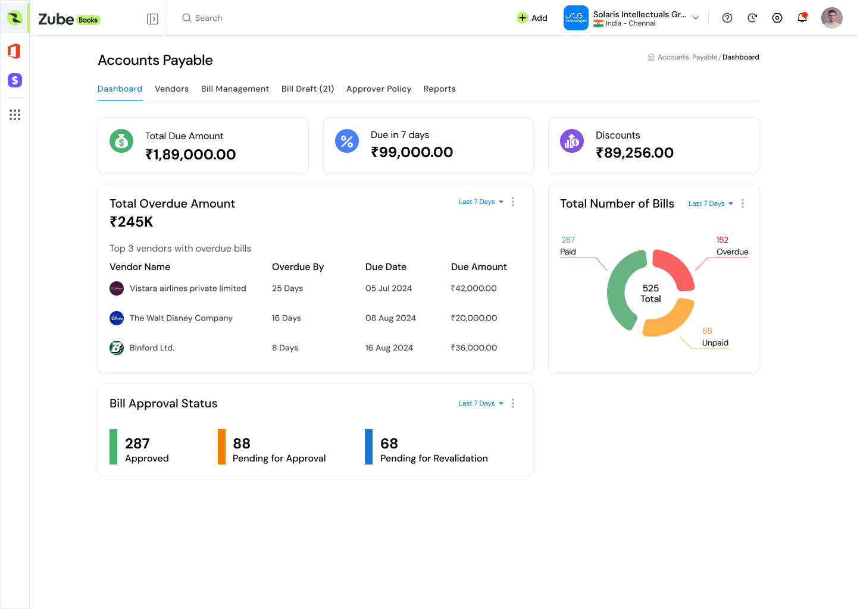Click the Walt Disney Company logo
The width and height of the screenshot is (857, 609).
[117, 318]
